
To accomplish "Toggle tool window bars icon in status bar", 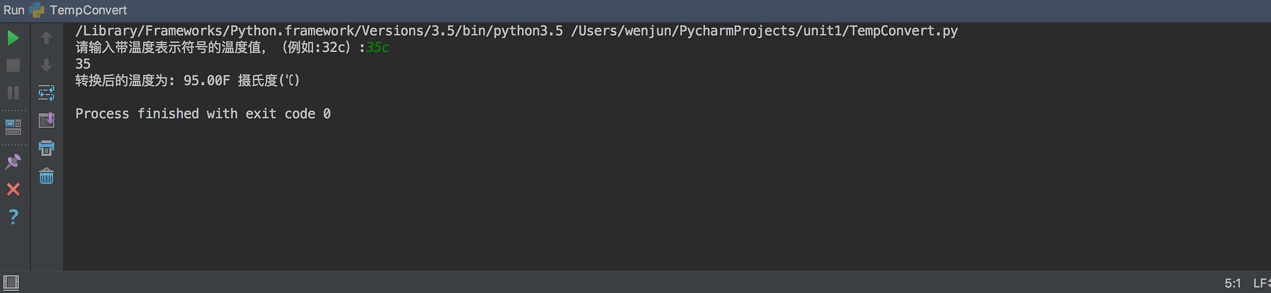I will (11, 283).
